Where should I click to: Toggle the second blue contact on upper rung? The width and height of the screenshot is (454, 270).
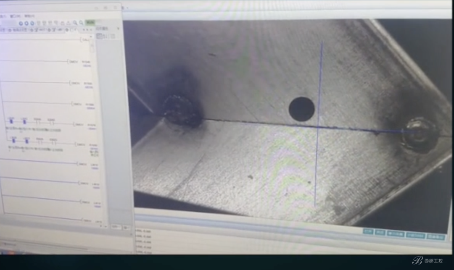tap(24, 121)
